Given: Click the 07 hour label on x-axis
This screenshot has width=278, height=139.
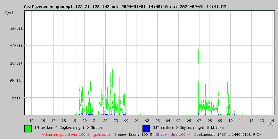Looking at the screenshot, I should (x=199, y=120).
